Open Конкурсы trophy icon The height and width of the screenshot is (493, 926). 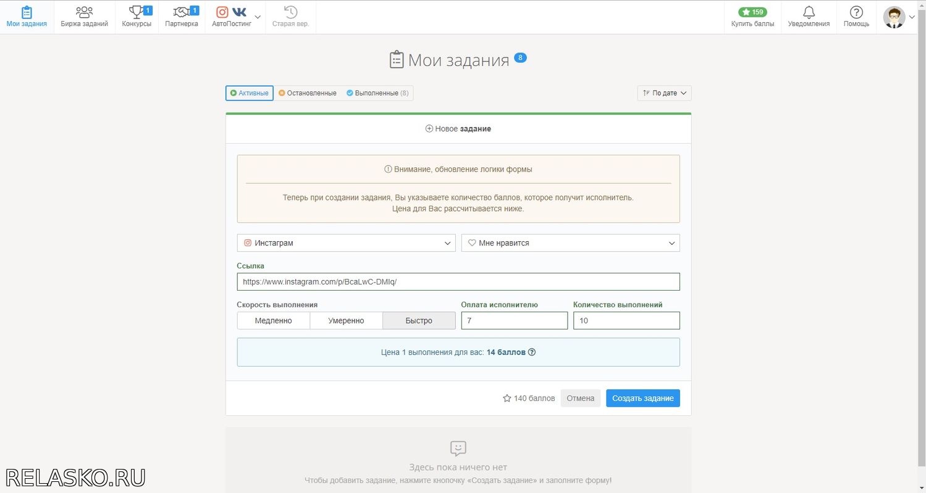136,12
